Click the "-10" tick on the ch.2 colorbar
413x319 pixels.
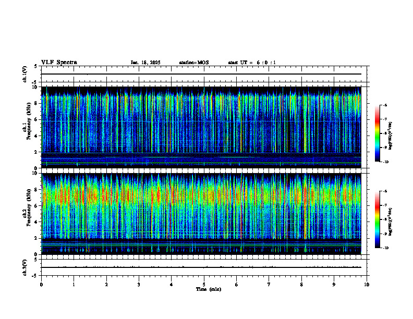coord(385,248)
